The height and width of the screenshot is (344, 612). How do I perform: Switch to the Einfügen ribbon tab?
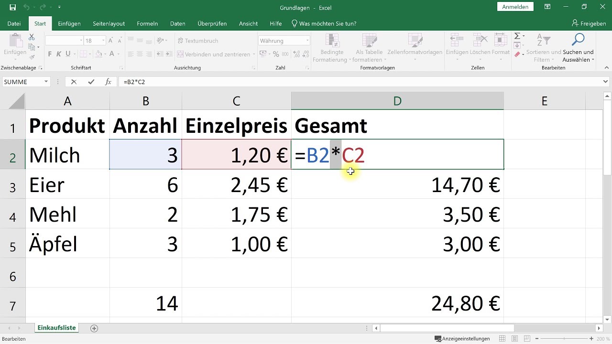point(69,23)
